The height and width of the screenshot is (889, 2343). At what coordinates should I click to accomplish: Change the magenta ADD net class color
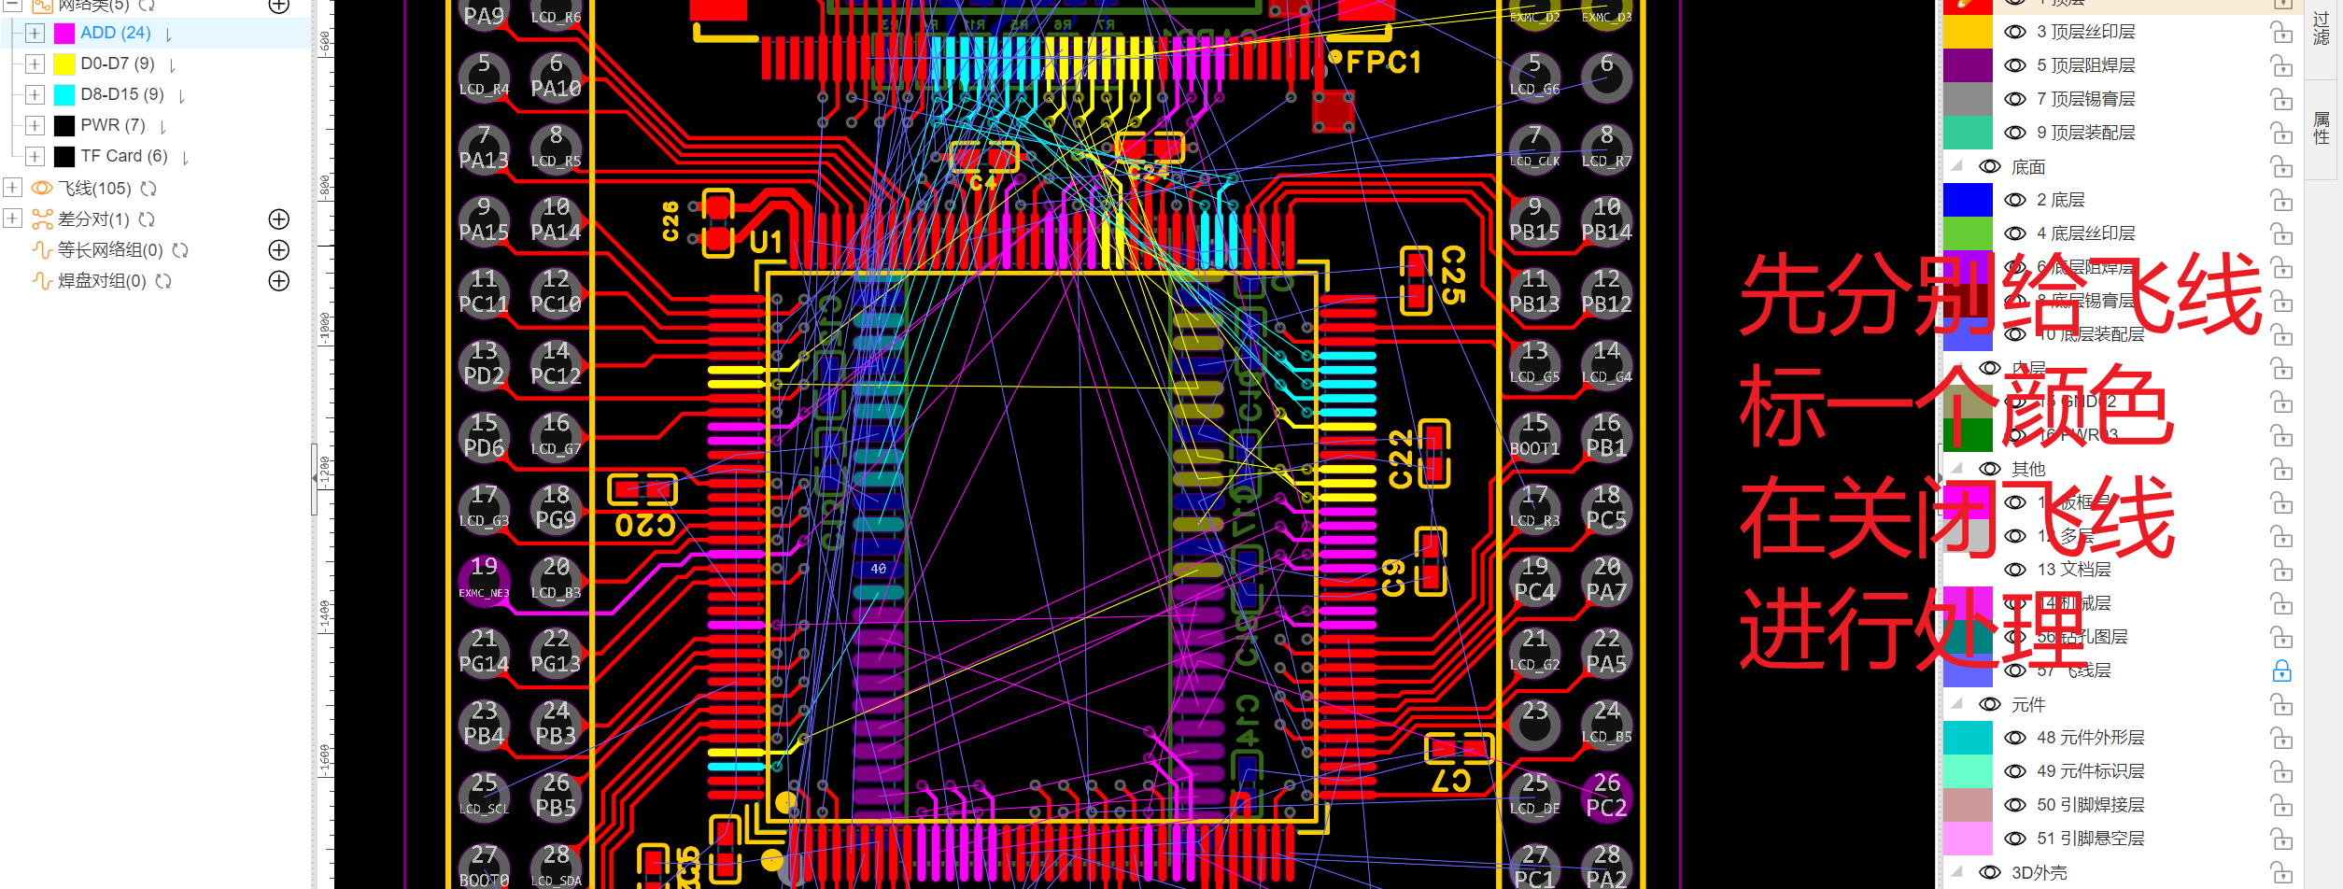point(64,34)
